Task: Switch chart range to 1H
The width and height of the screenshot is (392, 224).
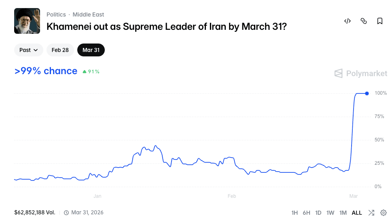Action: tap(295, 213)
